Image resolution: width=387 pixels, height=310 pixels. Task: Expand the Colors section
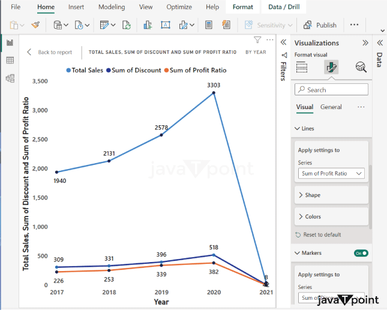(331, 216)
